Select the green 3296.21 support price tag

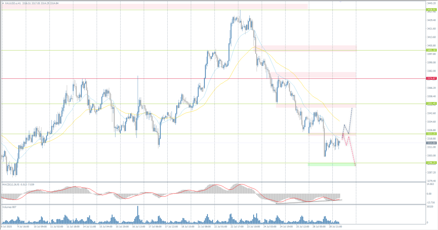[431, 163]
